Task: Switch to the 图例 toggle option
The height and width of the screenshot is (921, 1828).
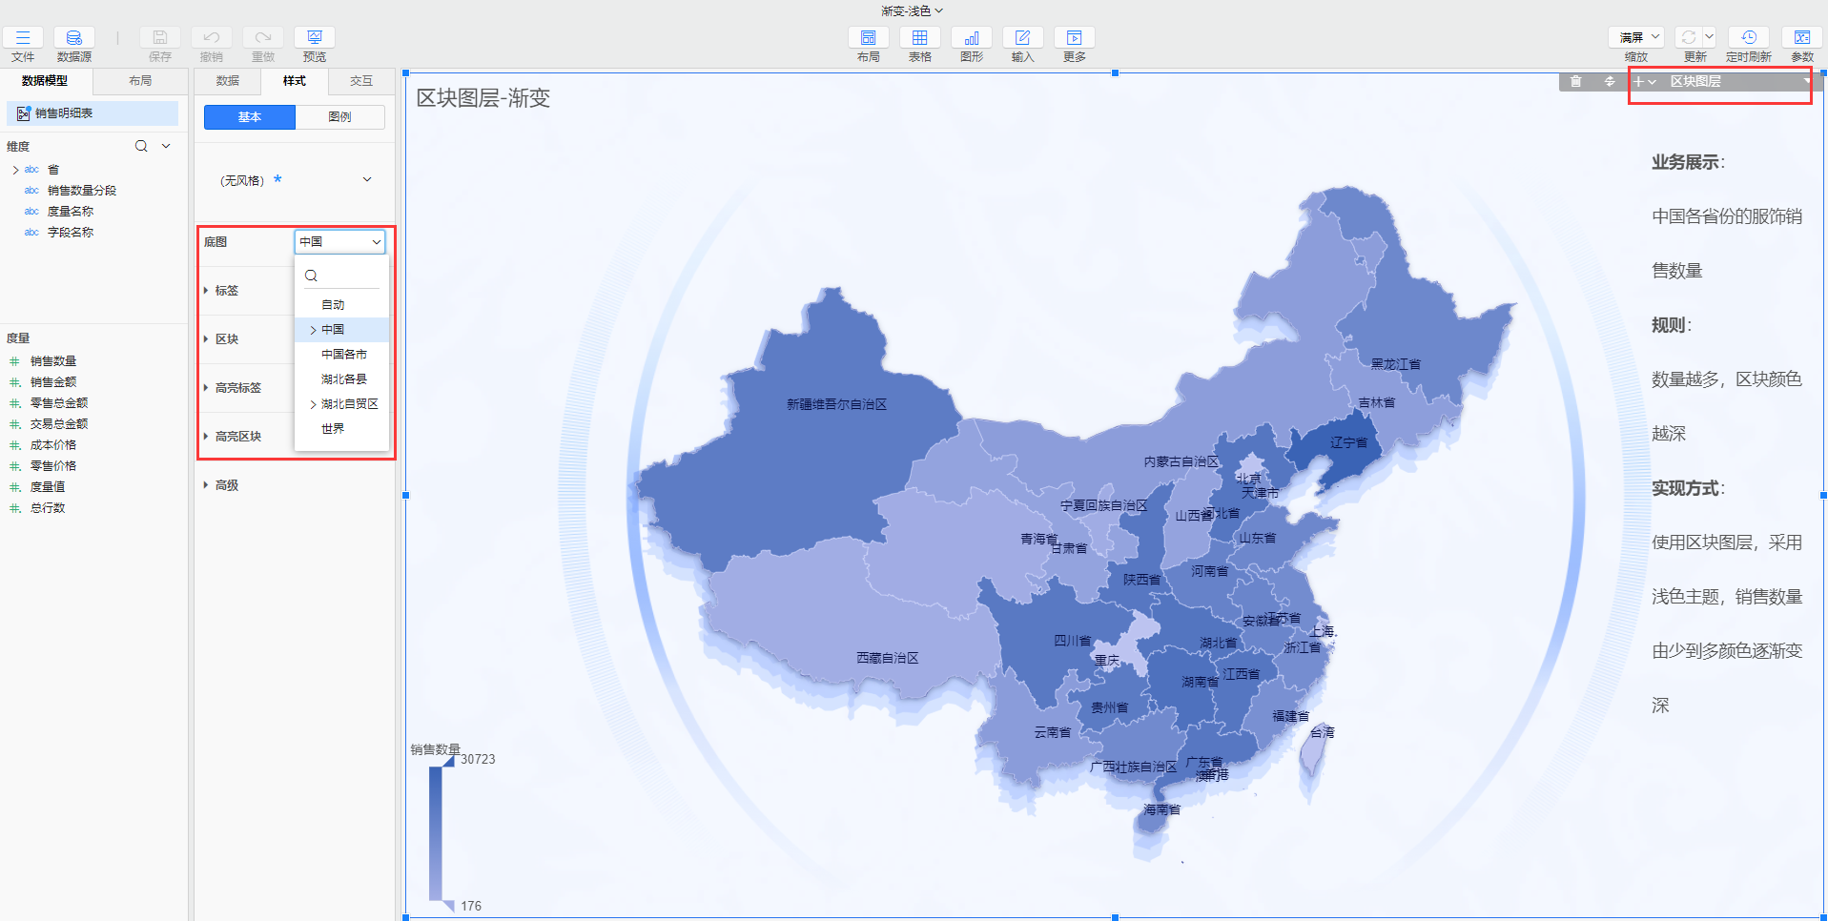Action: (x=339, y=117)
